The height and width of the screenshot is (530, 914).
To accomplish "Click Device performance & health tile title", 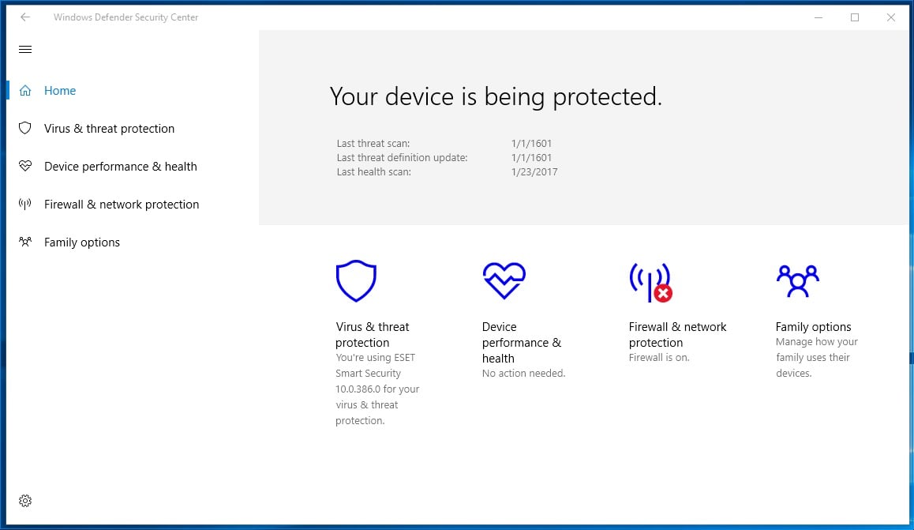I will coord(522,343).
